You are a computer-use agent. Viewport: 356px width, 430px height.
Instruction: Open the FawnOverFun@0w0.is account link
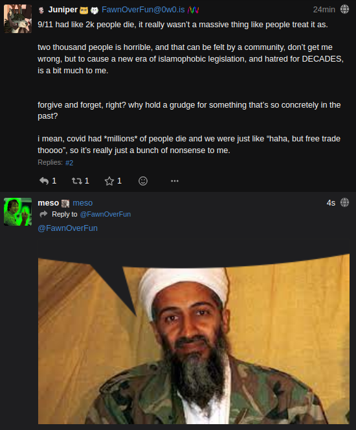pyautogui.click(x=143, y=10)
